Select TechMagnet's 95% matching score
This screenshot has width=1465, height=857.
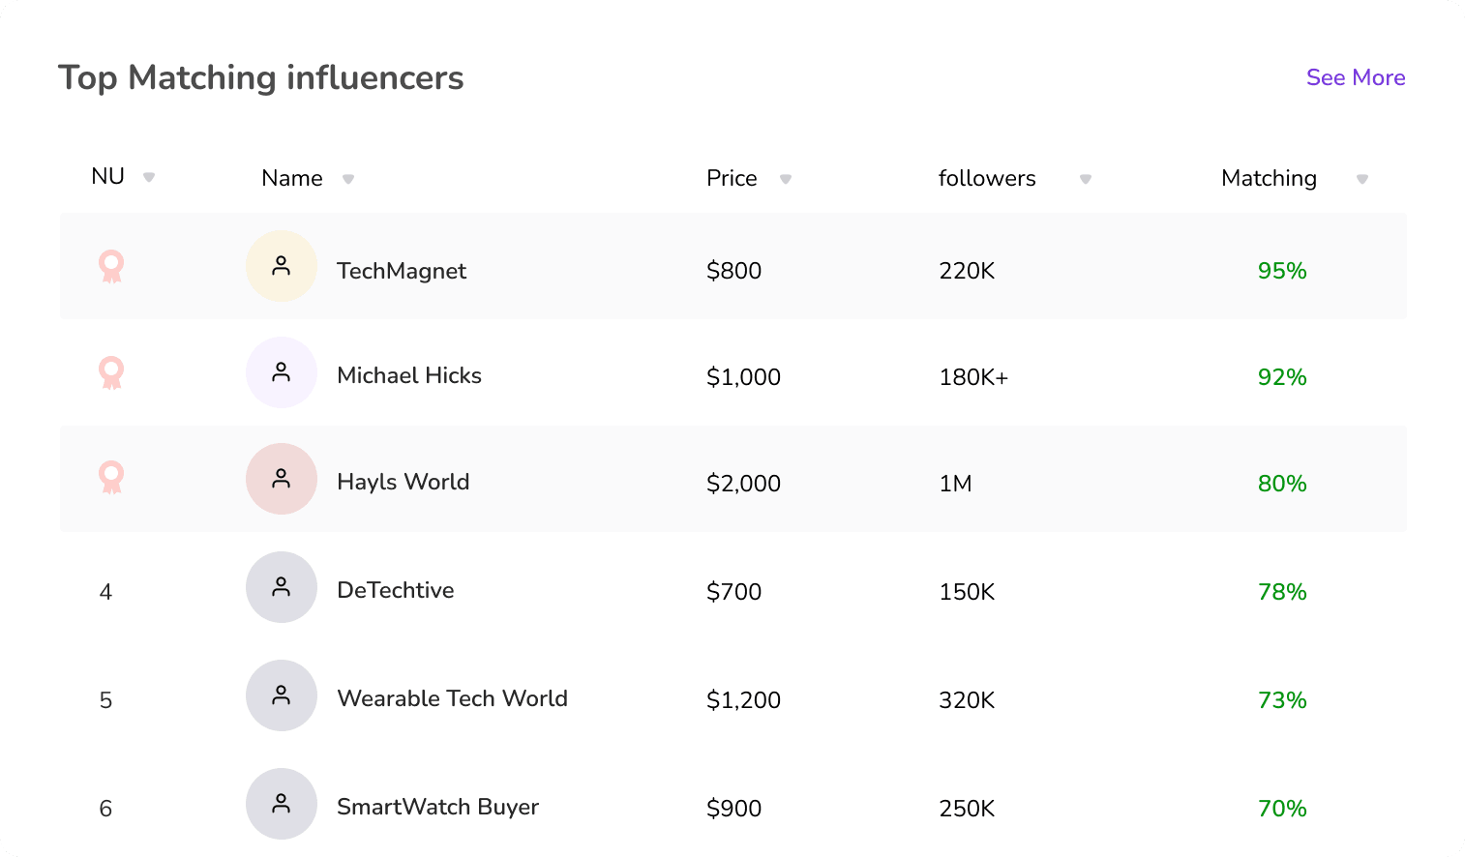point(1282,271)
